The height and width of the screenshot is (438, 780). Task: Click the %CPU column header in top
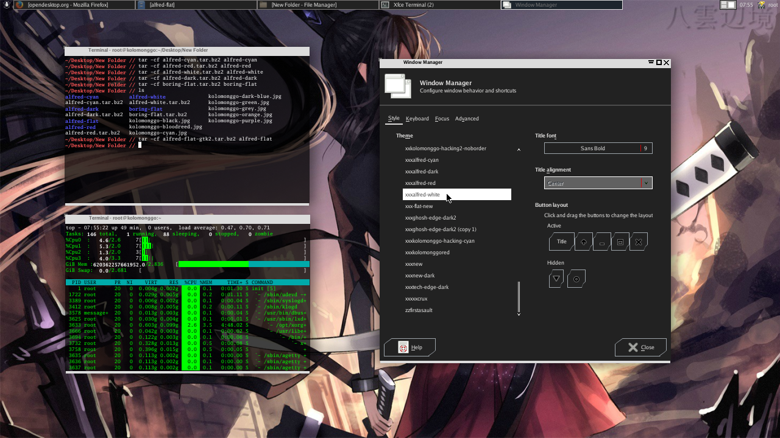[190, 283]
